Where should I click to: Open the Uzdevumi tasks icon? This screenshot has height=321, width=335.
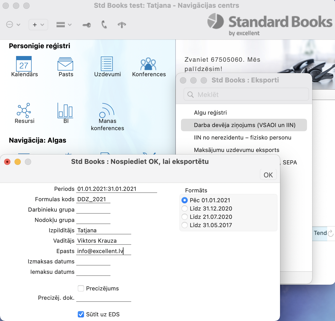(x=107, y=64)
